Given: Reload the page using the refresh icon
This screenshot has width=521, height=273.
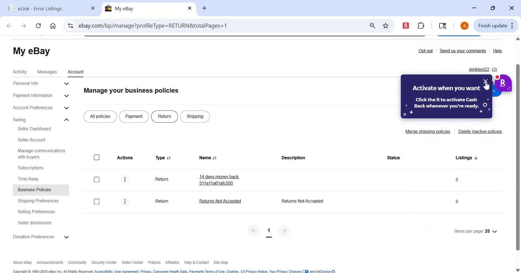Looking at the screenshot, I should pyautogui.click(x=38, y=25).
